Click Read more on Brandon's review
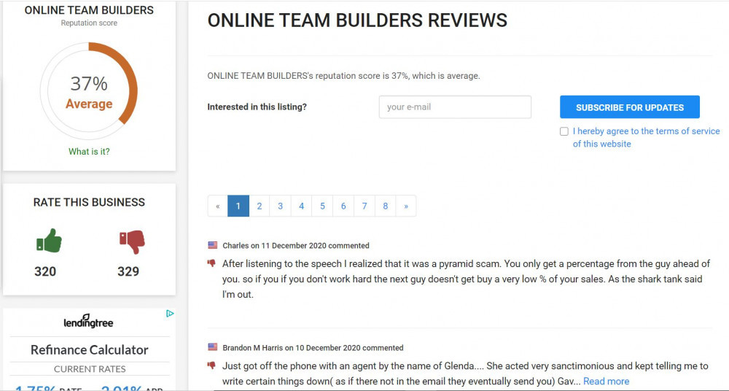729x391 pixels. 607,382
